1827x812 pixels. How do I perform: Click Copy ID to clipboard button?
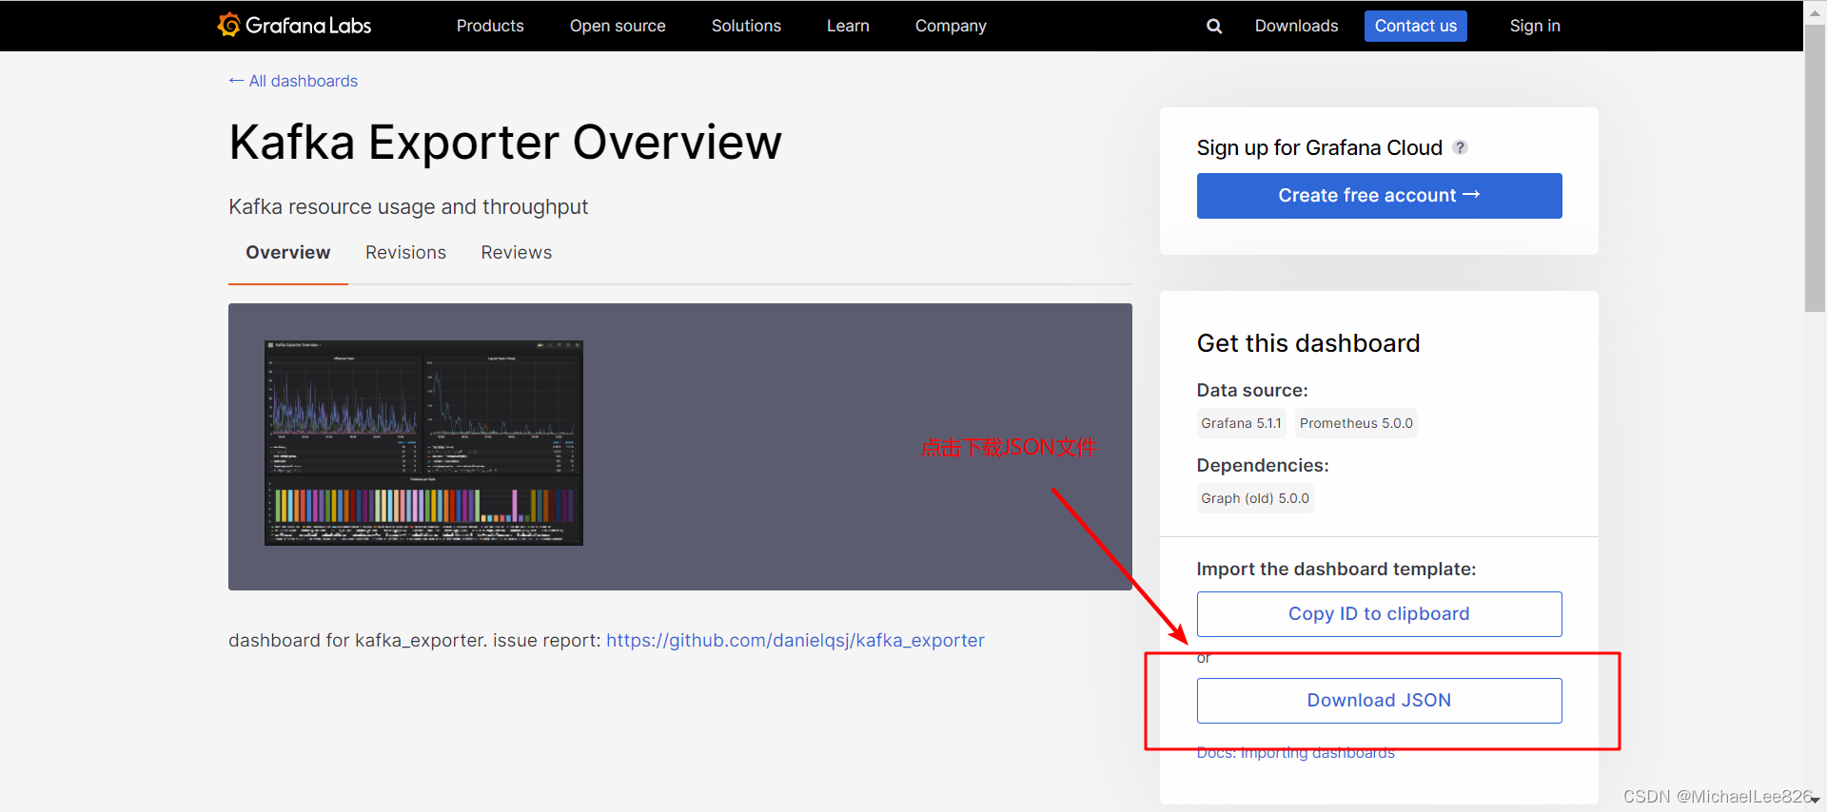(x=1379, y=614)
